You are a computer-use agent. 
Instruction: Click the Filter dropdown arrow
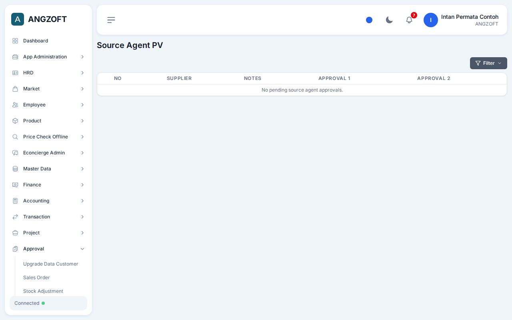[500, 63]
